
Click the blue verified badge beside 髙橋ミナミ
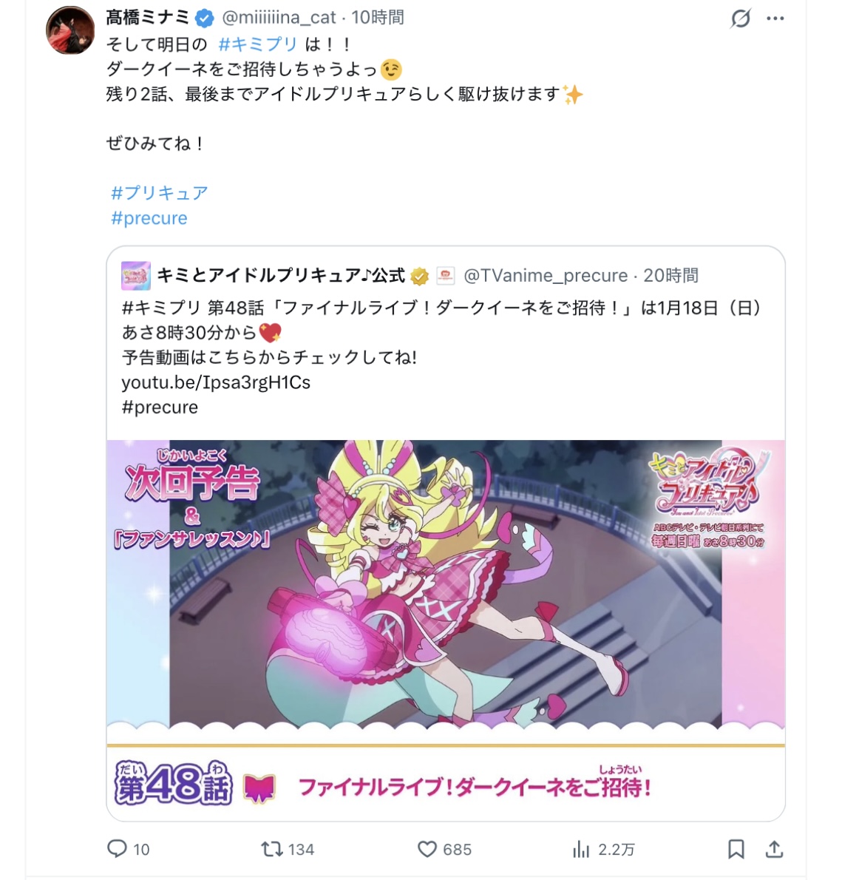pos(204,18)
